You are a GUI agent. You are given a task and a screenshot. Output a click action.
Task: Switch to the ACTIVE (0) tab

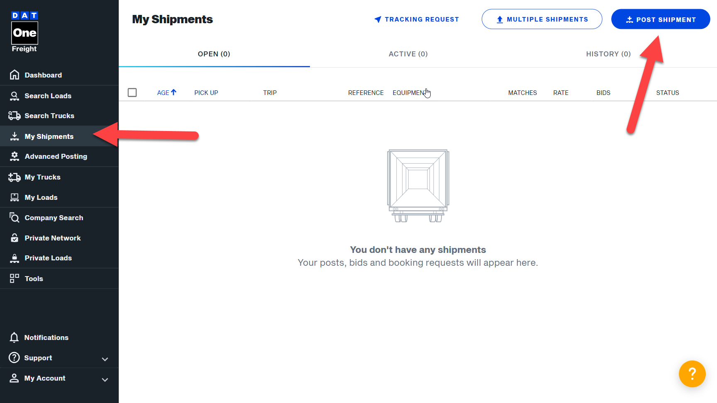click(x=408, y=54)
